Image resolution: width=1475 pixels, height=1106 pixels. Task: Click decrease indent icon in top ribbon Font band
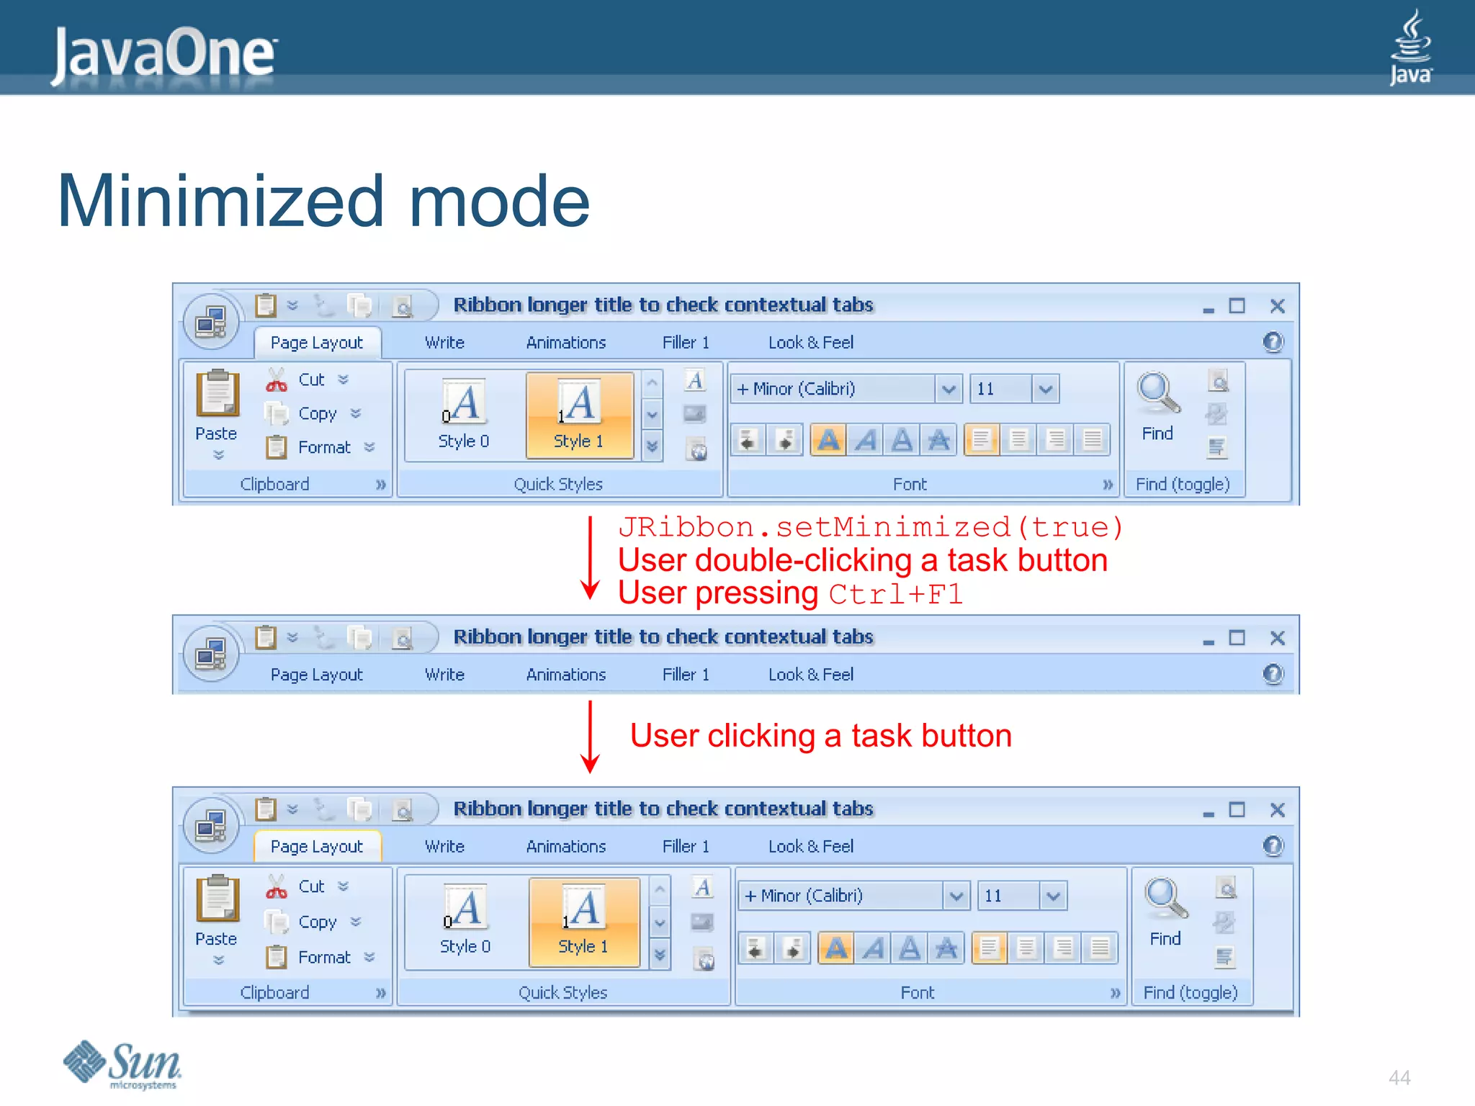[x=748, y=439]
